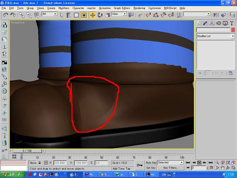Click Select and Manipulate icon
Image resolution: width=237 pixels, height=178 pixels.
pos(140,15)
